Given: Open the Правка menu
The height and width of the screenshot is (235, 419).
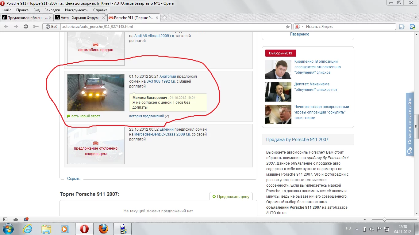Looking at the screenshot, I should [22, 10].
